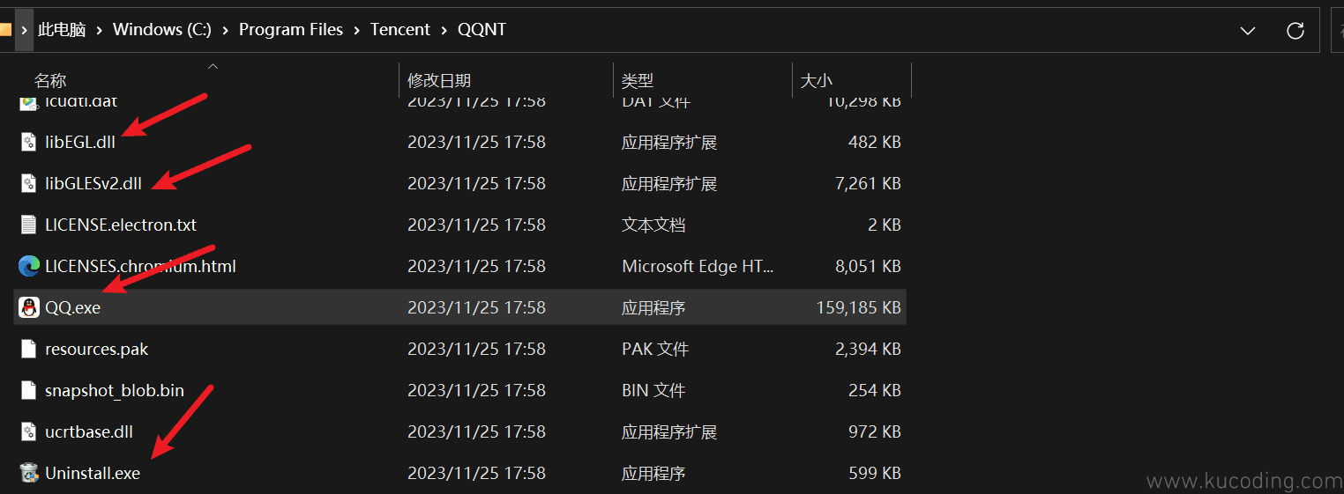Go to Program Files in breadcrumb
Viewport: 1344px width, 494px height.
coord(291,30)
